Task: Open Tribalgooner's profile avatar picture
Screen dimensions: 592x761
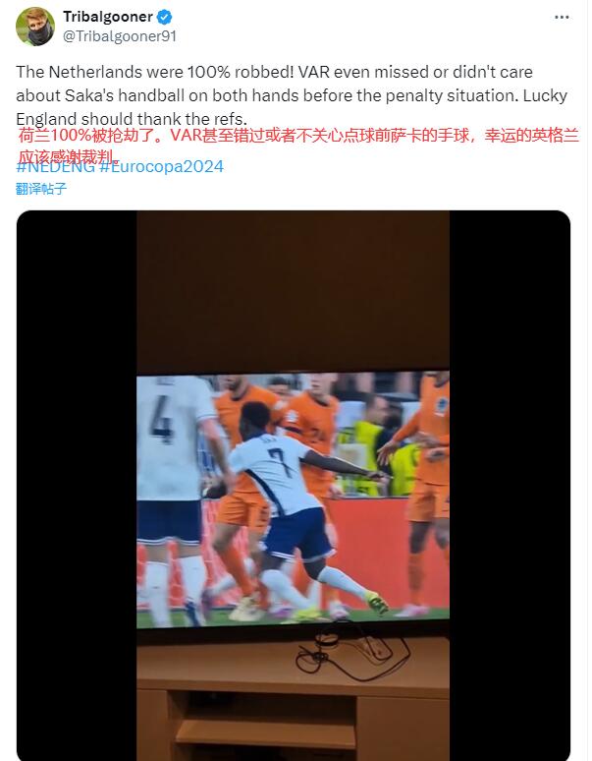Action: [x=35, y=27]
